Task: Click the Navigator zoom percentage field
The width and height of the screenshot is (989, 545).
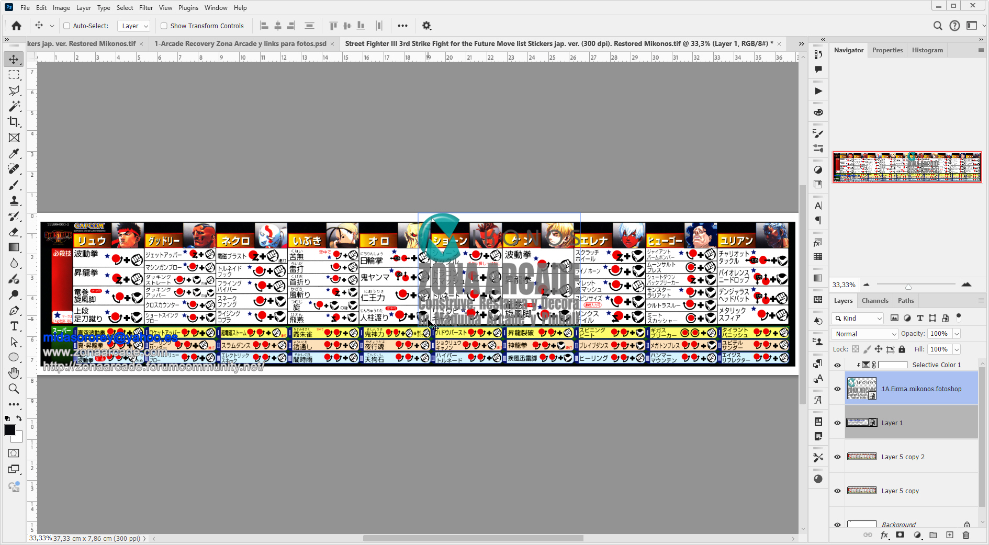Action: pos(844,285)
